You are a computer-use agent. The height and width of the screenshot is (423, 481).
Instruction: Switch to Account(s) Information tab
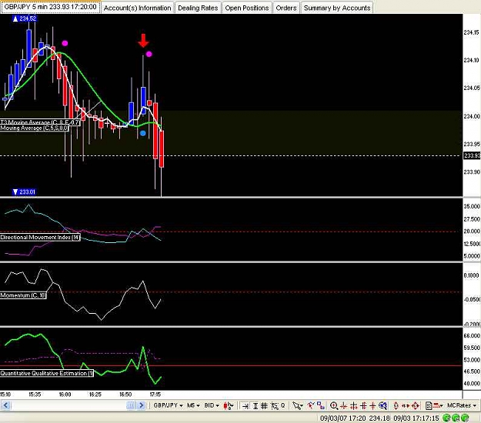(137, 8)
